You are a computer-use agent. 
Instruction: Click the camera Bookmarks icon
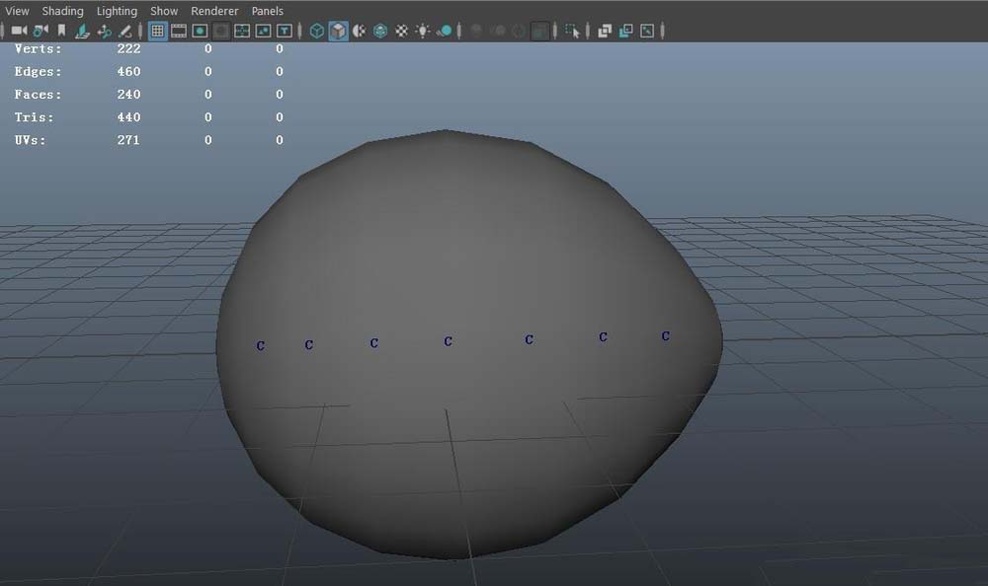(61, 31)
